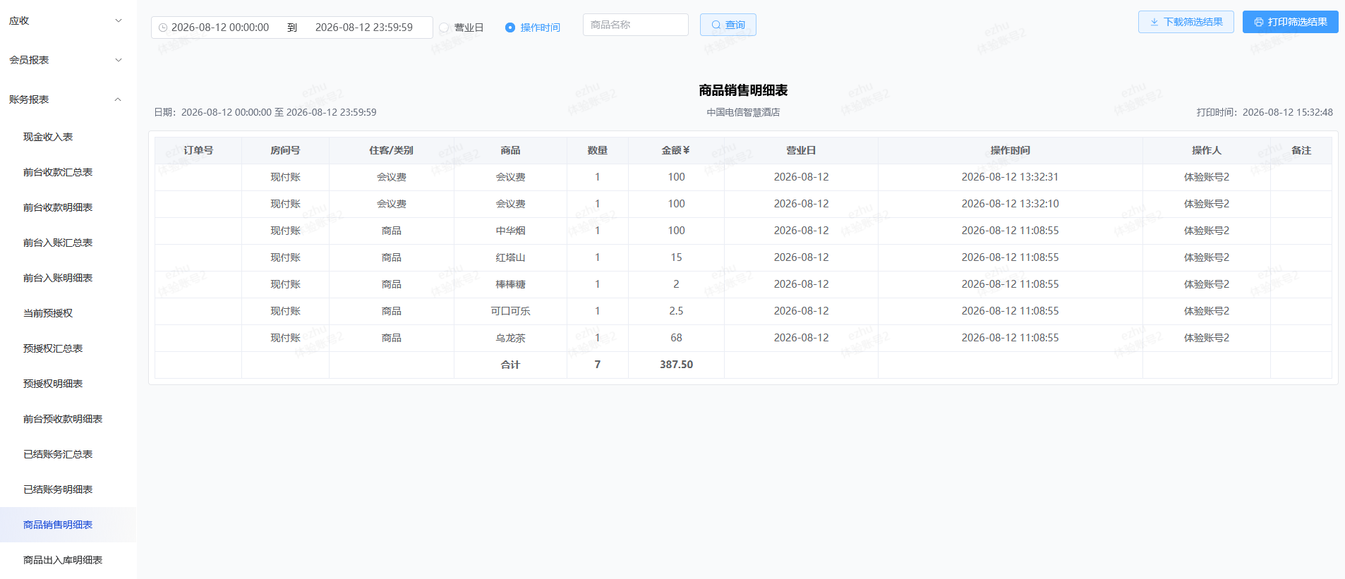
Task: Click the start date 2026-08-12 00:00:00 field
Action: point(220,28)
